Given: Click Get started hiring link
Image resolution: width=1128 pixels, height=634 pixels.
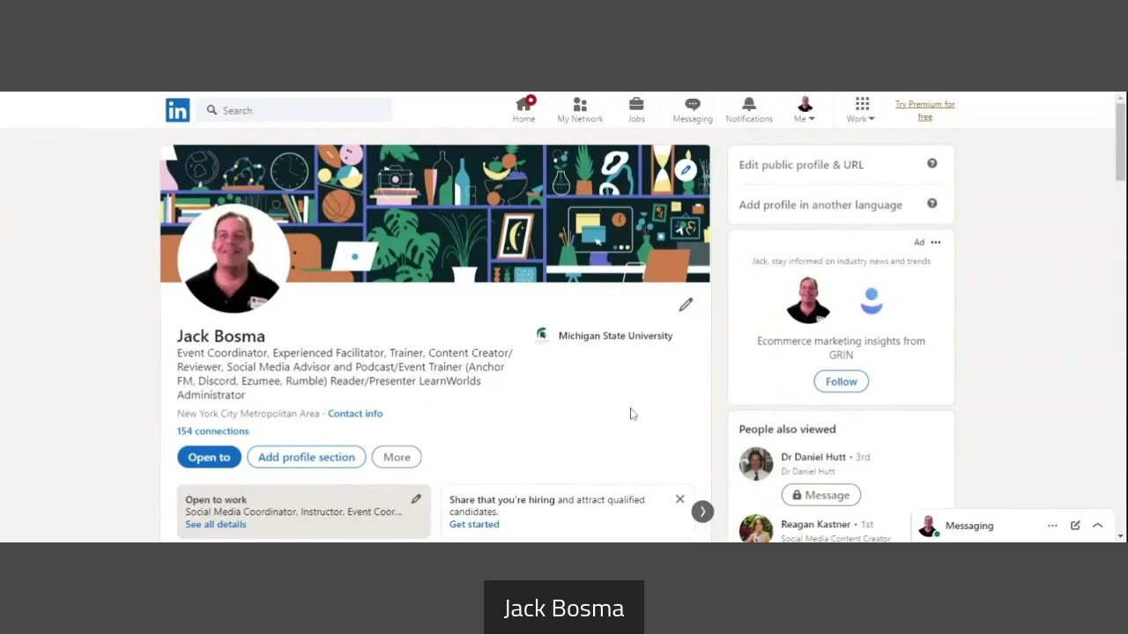Looking at the screenshot, I should tap(474, 524).
